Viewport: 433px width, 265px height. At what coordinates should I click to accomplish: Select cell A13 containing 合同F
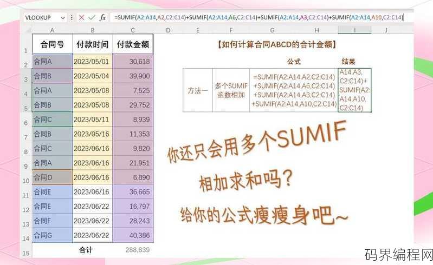click(52, 221)
